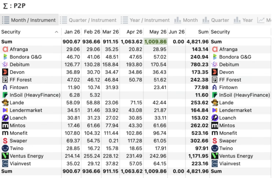
Task: Click the Lande farmer icon in left column
Action: click(5, 103)
